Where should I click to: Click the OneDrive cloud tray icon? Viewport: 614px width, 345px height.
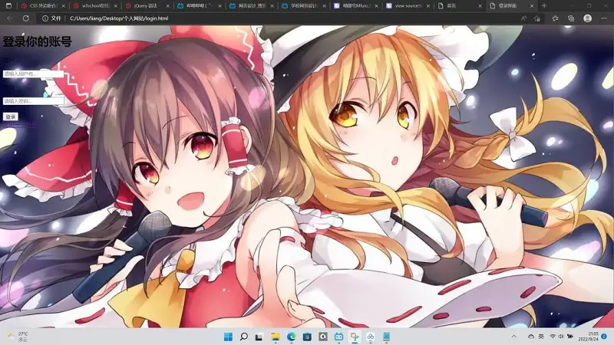tap(531, 337)
